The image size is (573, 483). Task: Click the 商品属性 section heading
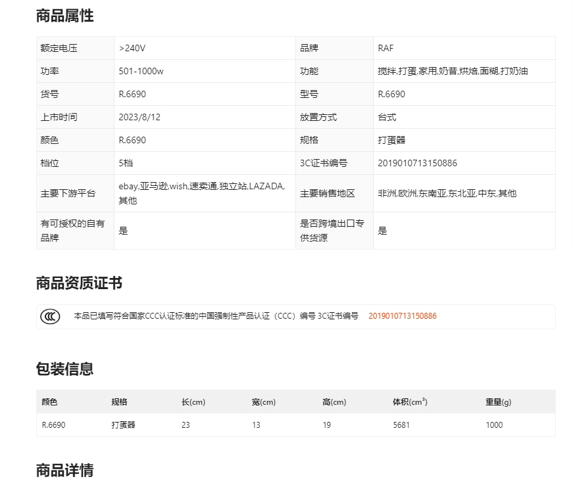tap(64, 16)
